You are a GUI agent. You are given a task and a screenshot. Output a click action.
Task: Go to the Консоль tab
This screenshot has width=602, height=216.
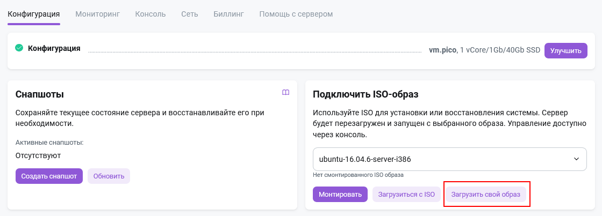(150, 13)
